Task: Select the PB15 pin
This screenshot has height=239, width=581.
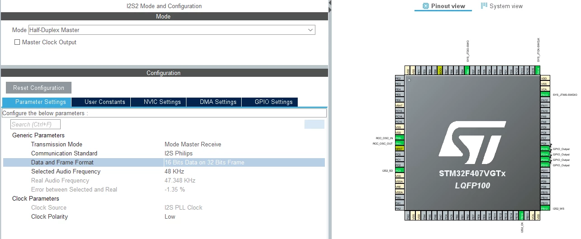Action: coord(545,192)
